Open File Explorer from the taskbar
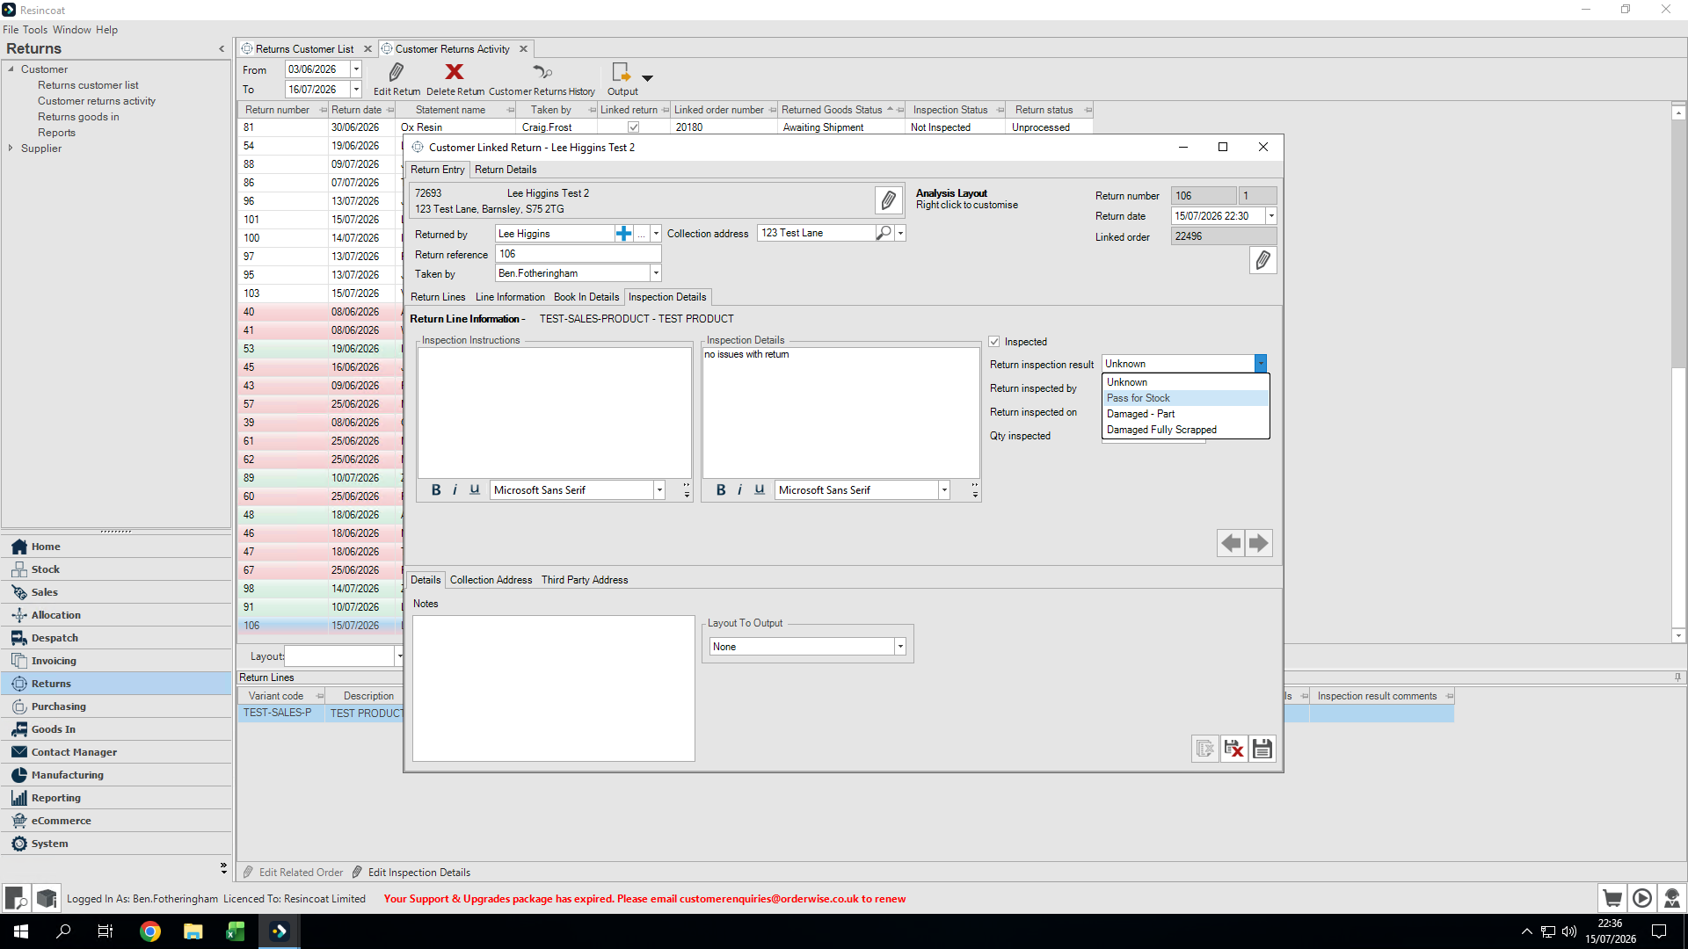Image resolution: width=1688 pixels, height=949 pixels. [193, 931]
